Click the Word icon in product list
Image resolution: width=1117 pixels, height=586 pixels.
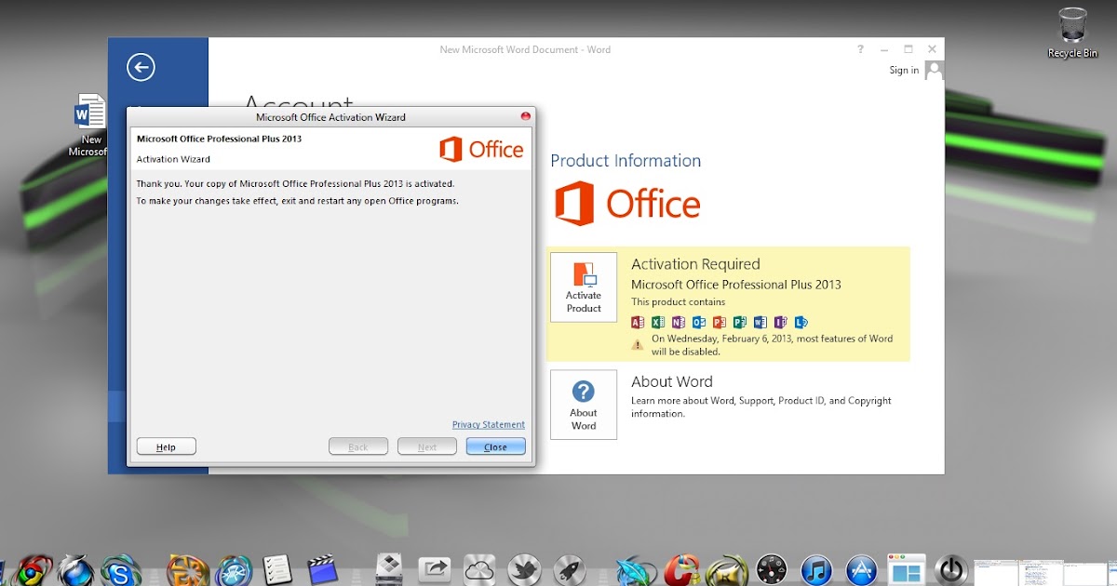tap(760, 322)
